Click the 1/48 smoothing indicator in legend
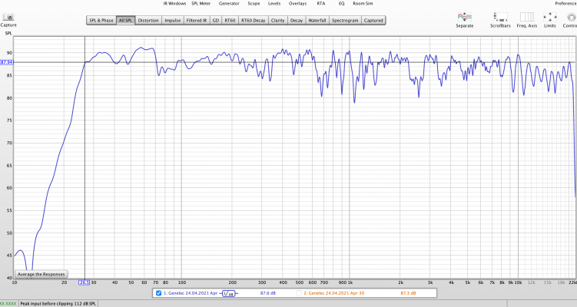The height and width of the screenshot is (307, 577). pos(228,293)
